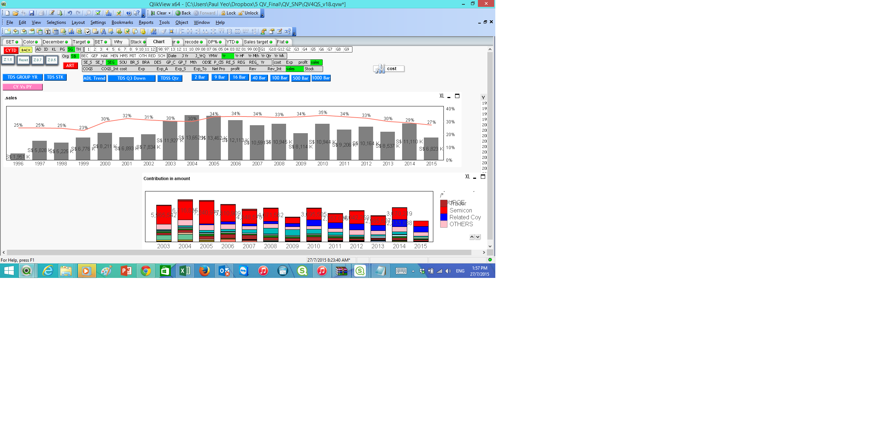Switch to the Sales target tab
884x448 pixels.
pos(256,42)
